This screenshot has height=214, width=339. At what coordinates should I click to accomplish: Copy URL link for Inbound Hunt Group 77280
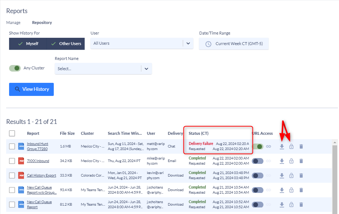269,146
